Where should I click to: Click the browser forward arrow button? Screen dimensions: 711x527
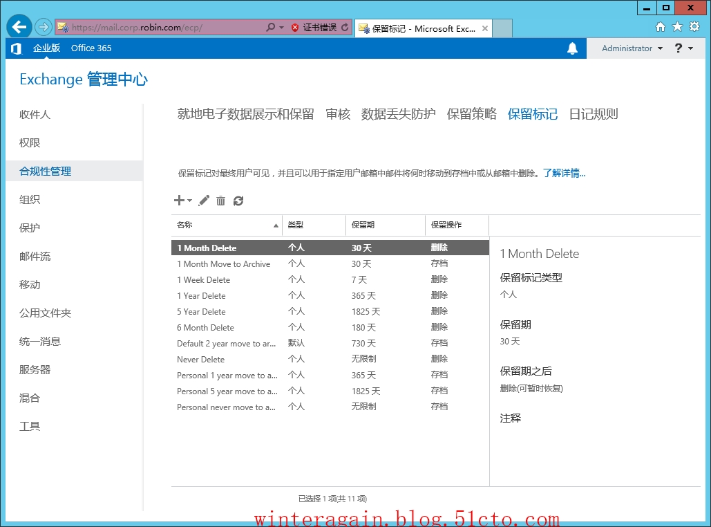tap(44, 27)
